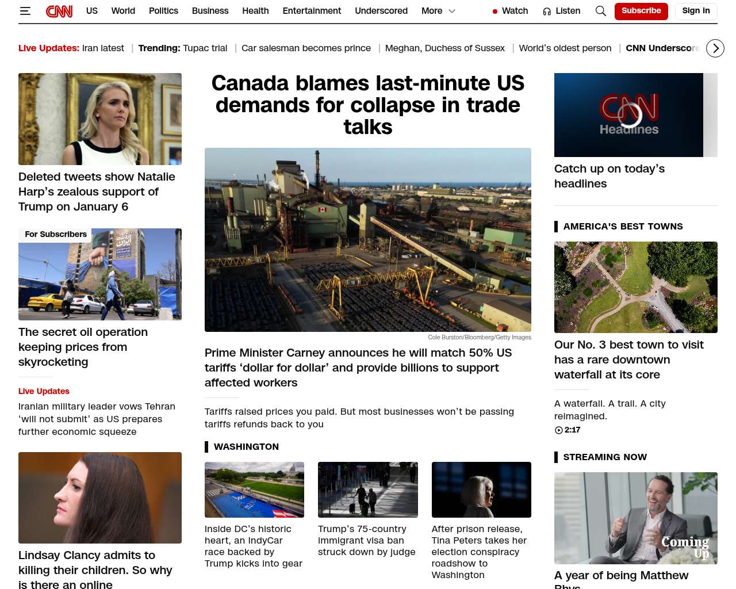
Task: Open the Canada trade talks headline
Action: click(368, 105)
